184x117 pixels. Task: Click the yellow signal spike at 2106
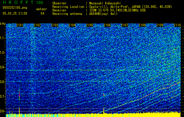pyautogui.click(x=104, y=111)
